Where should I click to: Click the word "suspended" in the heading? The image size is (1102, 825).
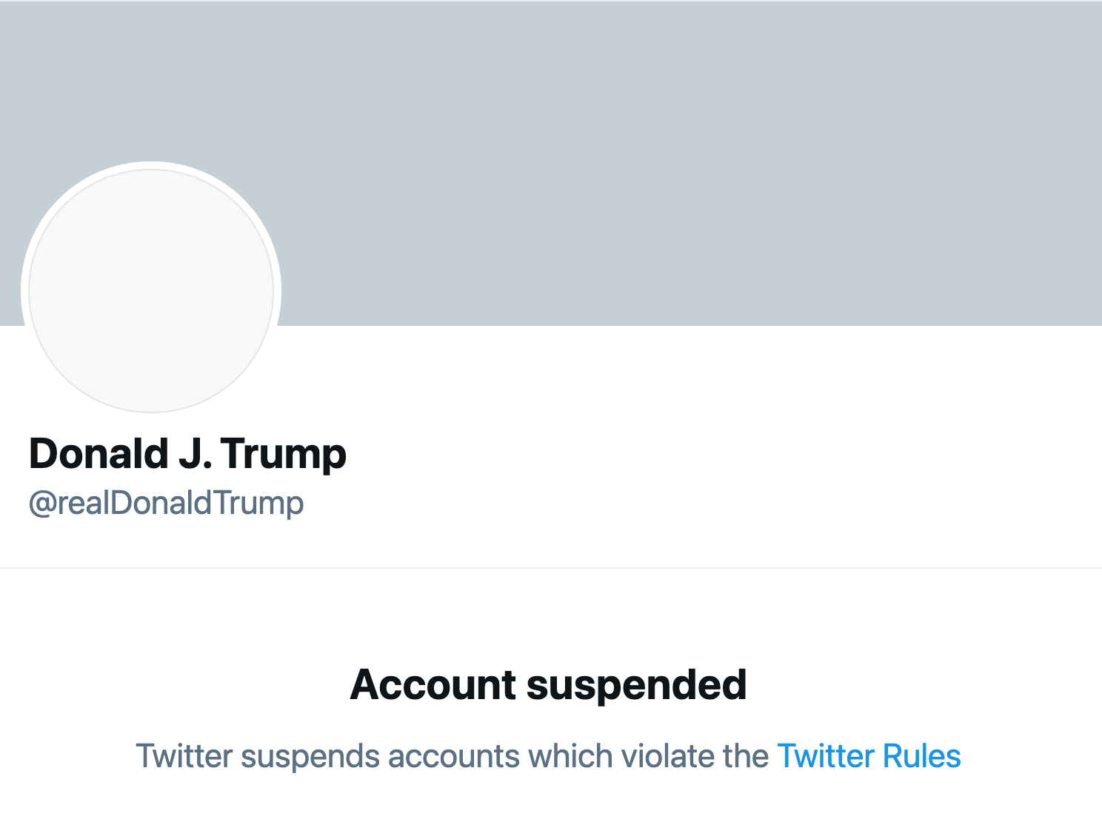[x=636, y=684]
